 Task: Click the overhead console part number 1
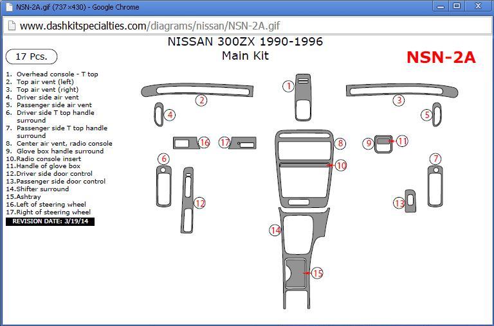click(302, 96)
